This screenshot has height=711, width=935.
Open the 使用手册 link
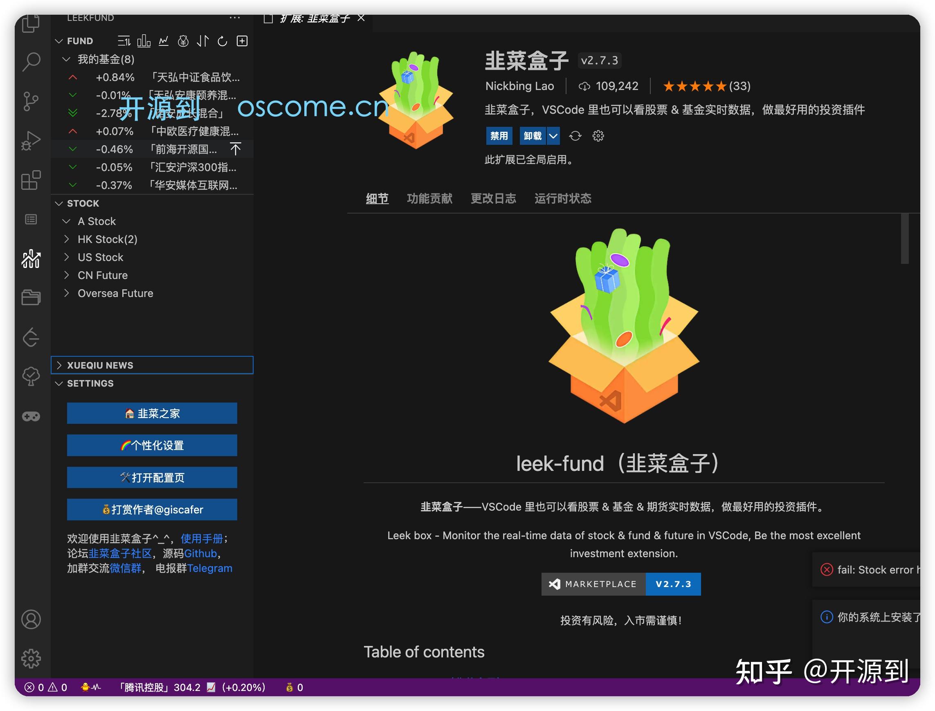(x=202, y=539)
